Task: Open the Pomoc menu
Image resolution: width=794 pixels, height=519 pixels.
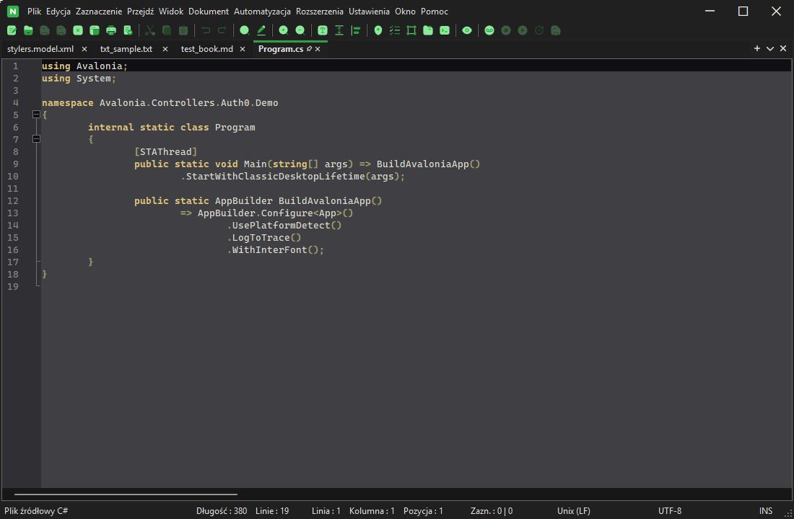Action: 435,11
